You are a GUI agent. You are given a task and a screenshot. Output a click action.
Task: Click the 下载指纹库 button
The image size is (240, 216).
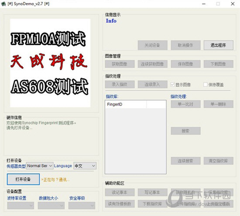pyautogui.click(x=152, y=204)
